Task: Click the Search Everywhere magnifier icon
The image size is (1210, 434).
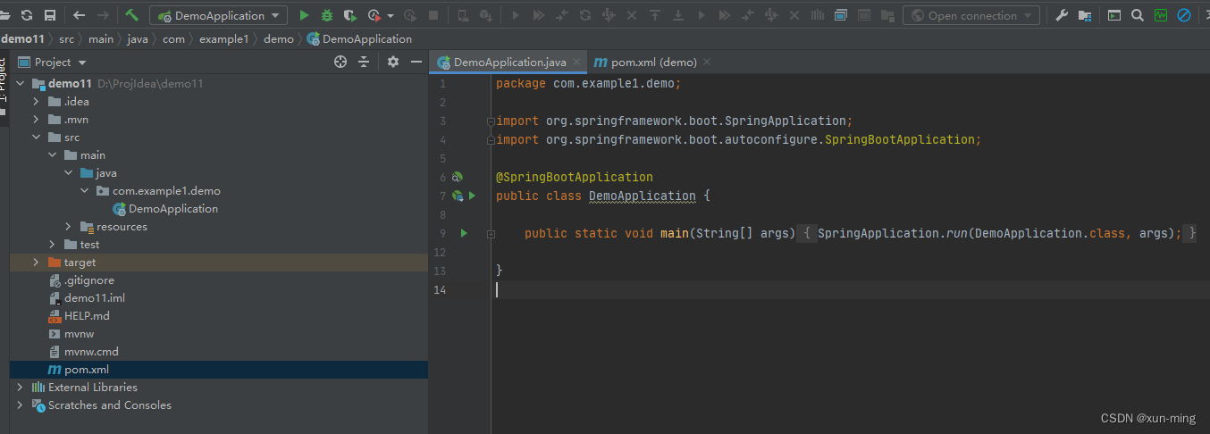Action: tap(1137, 15)
